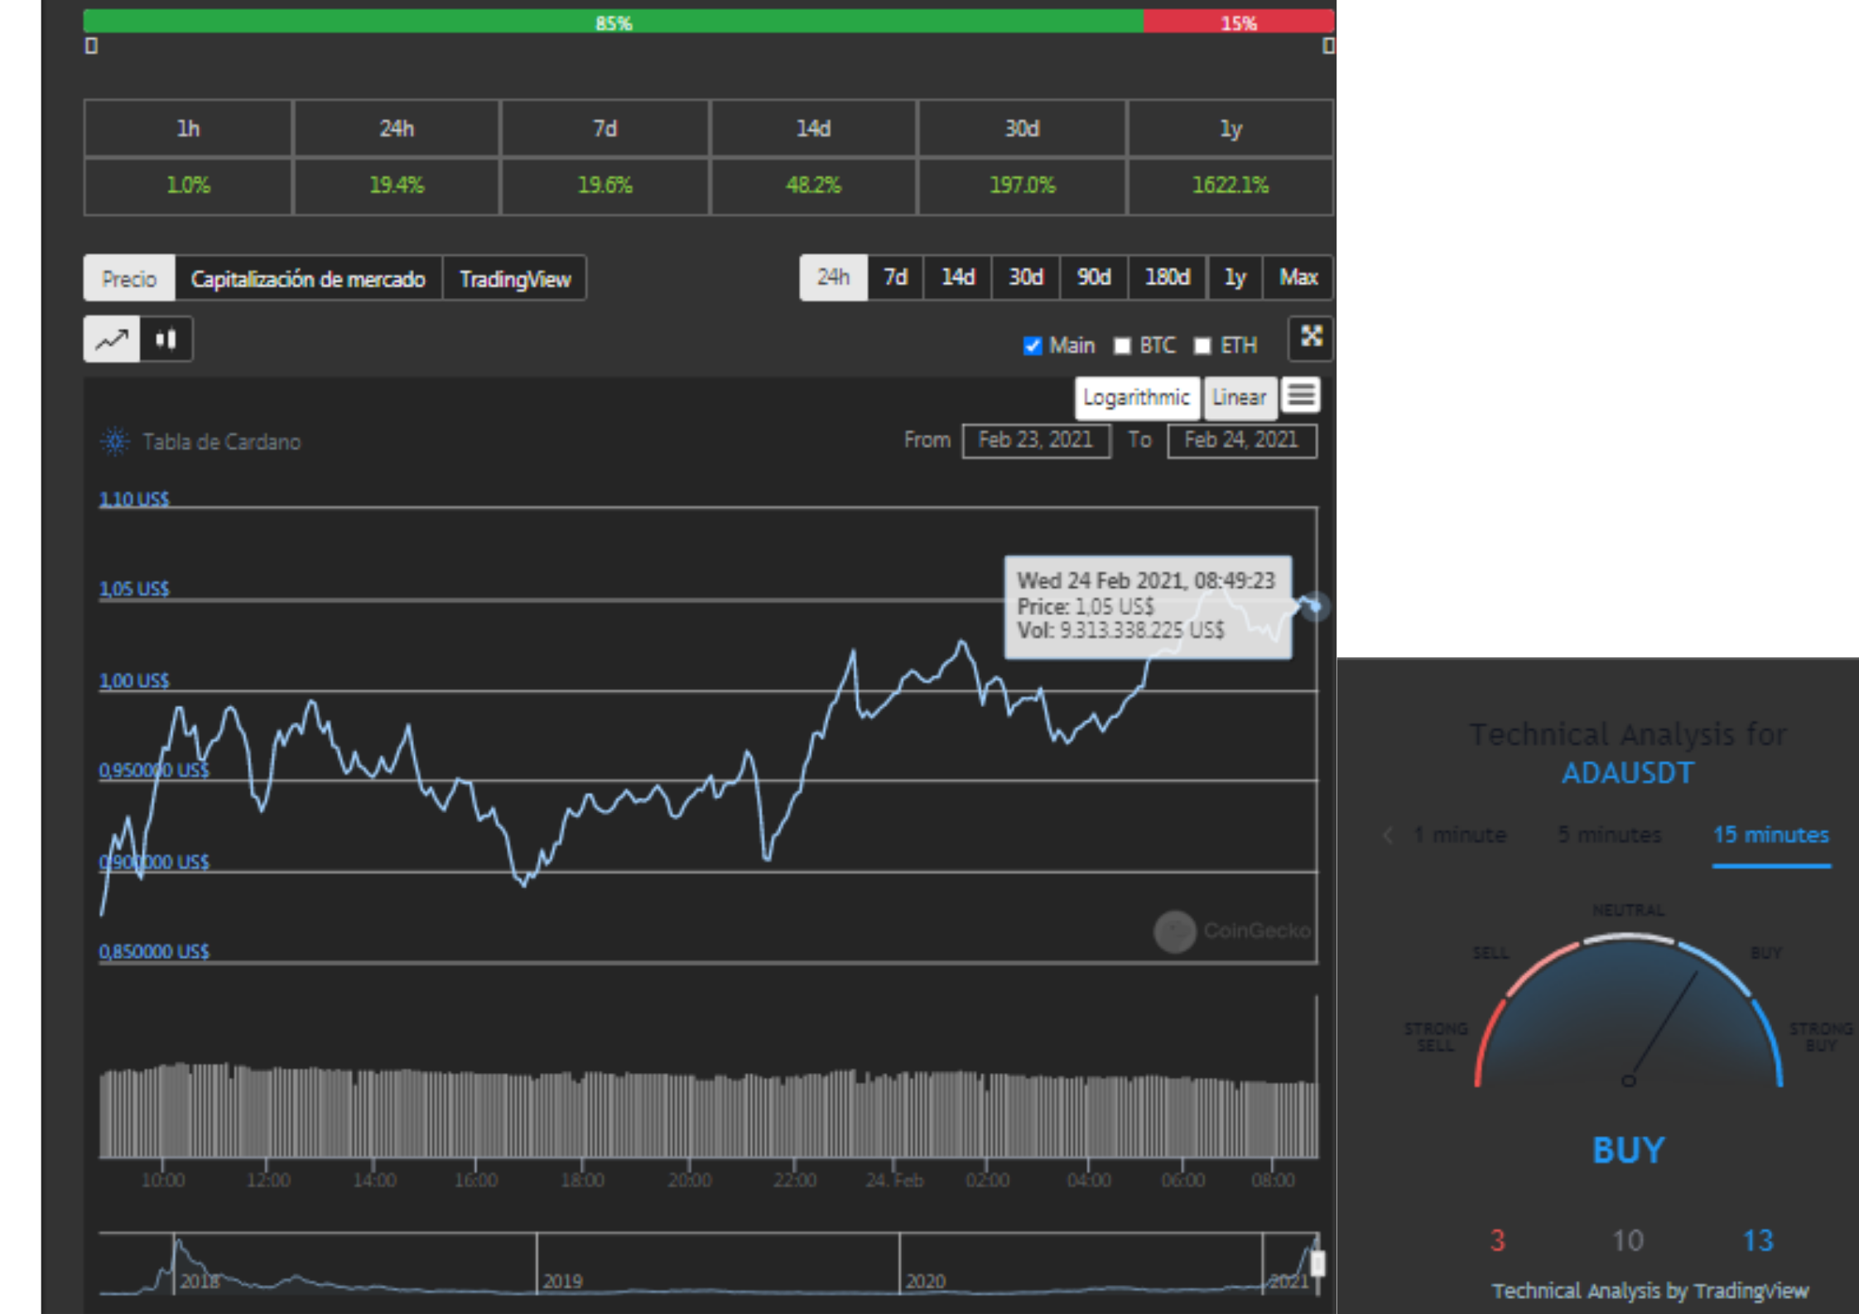1859x1314 pixels.
Task: Select the line chart view icon
Action: click(x=112, y=339)
